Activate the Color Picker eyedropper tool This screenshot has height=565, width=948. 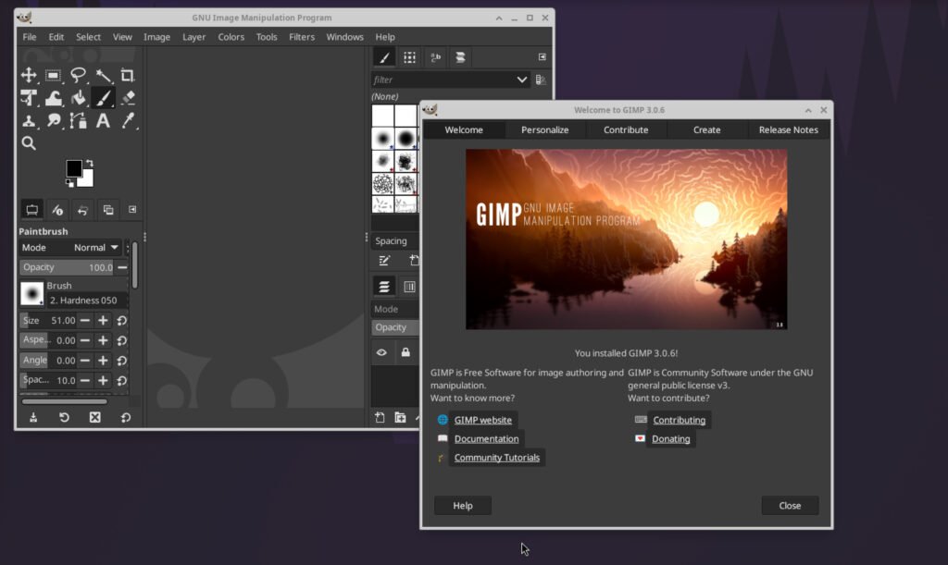point(128,120)
